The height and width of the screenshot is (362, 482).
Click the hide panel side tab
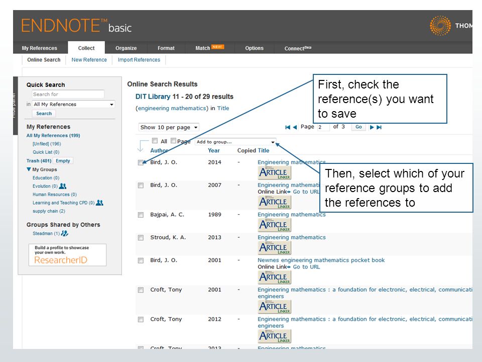(x=16, y=106)
